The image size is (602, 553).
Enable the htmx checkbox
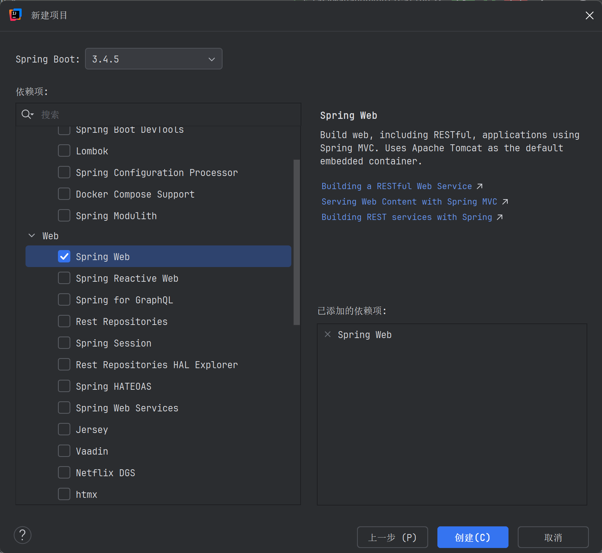click(64, 494)
